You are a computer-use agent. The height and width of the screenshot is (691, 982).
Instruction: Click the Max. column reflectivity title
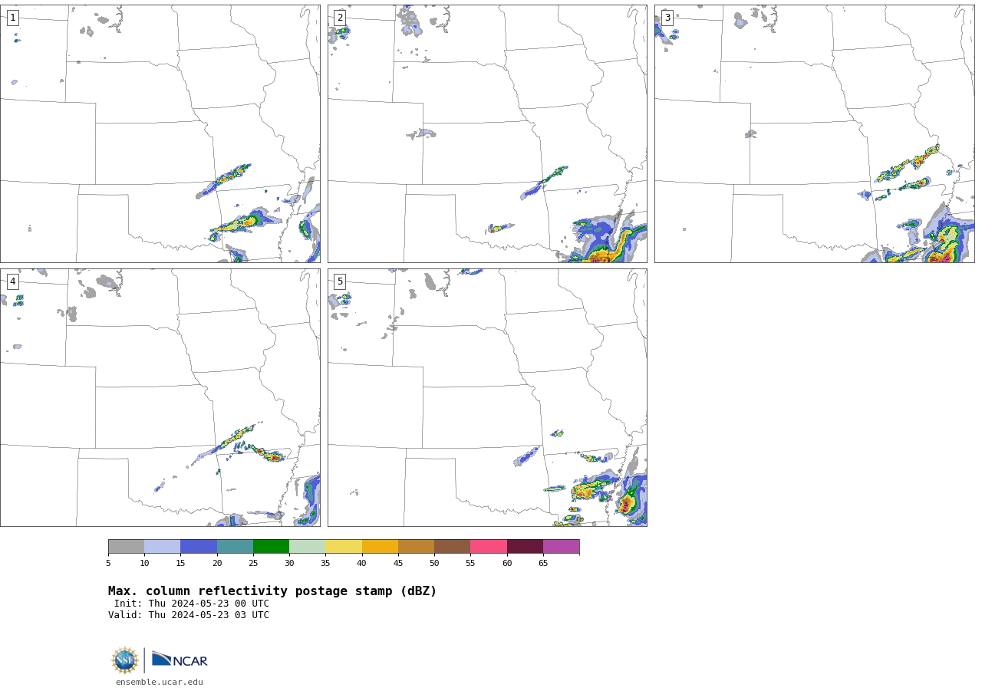(272, 591)
